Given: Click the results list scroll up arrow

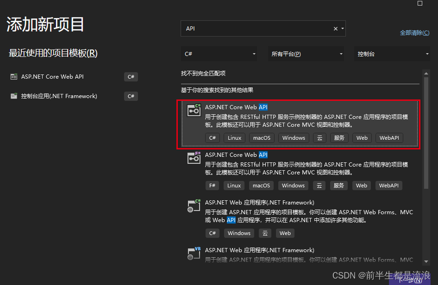Looking at the screenshot, I should 426,74.
